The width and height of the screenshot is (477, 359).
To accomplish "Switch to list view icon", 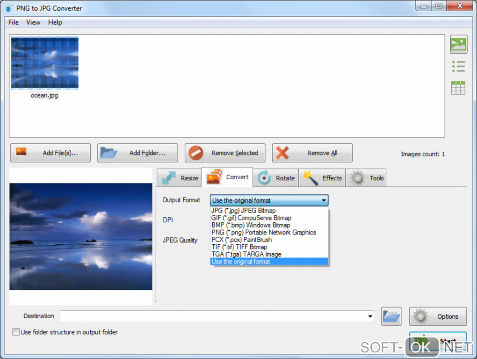I will pos(458,66).
